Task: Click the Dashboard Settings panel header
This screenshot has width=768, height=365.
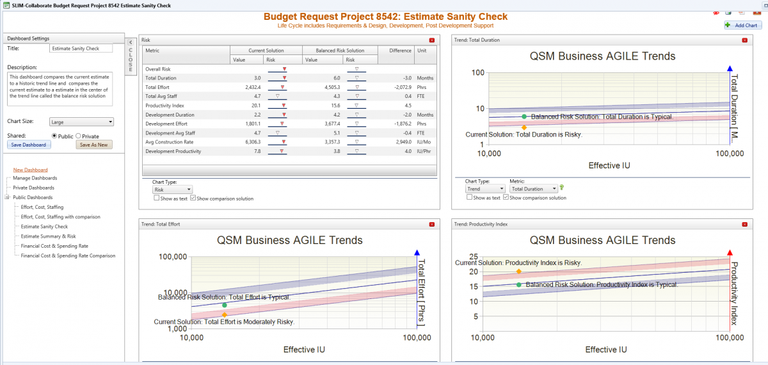Action: click(x=64, y=38)
